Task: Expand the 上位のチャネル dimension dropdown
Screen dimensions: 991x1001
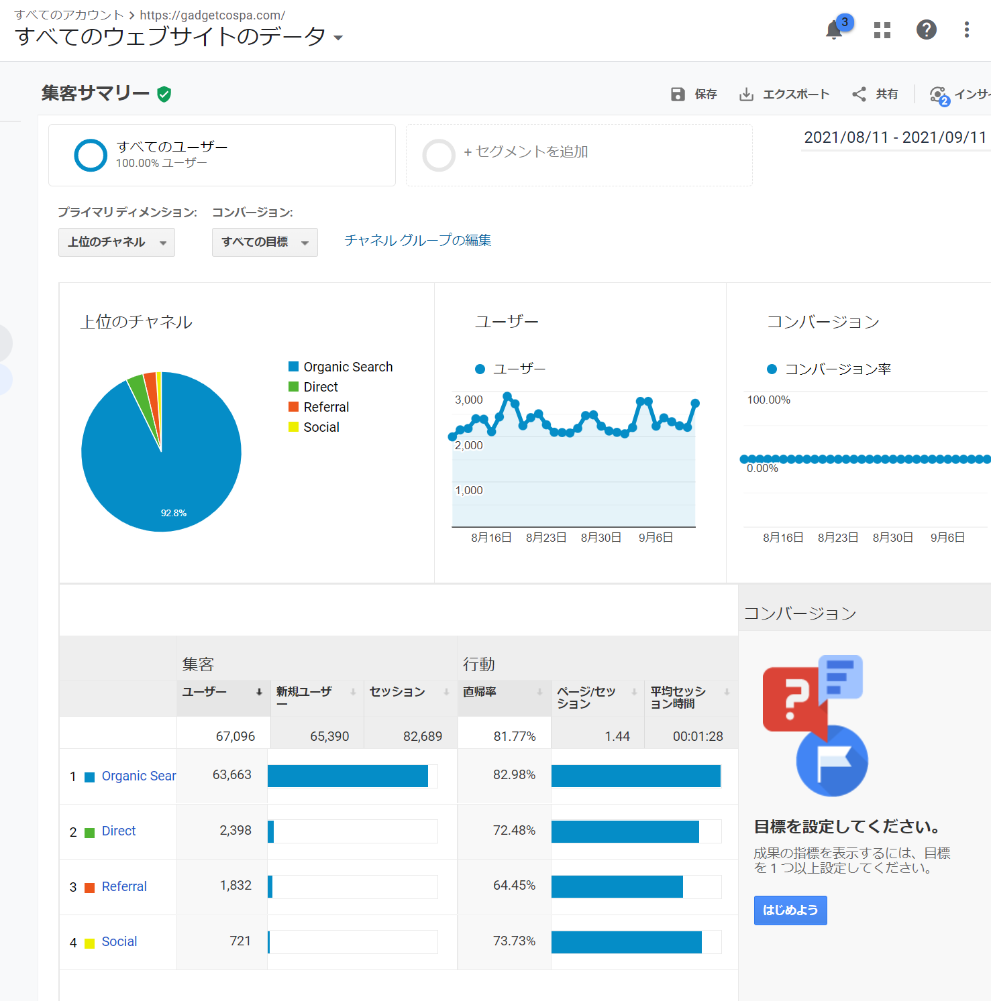Action: (117, 242)
